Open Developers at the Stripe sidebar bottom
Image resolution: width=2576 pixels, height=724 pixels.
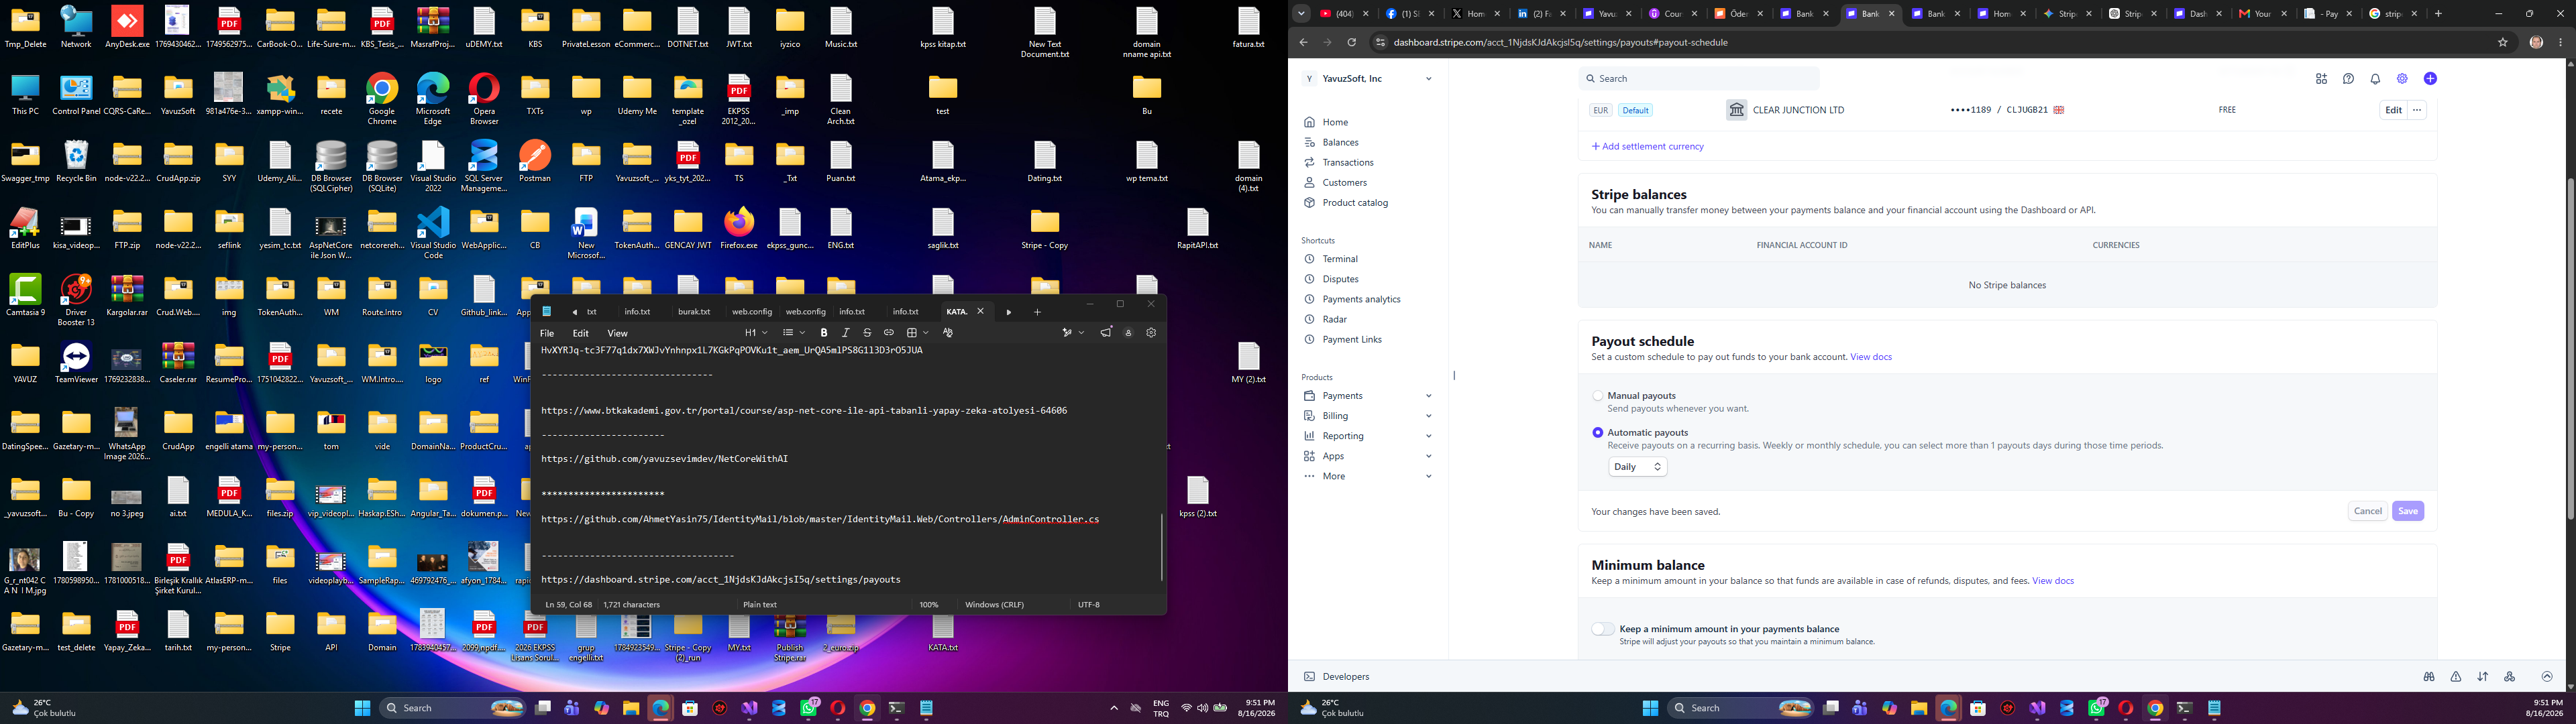click(1336, 677)
